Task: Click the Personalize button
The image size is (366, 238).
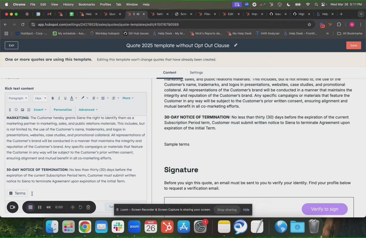Action: tap(63, 110)
